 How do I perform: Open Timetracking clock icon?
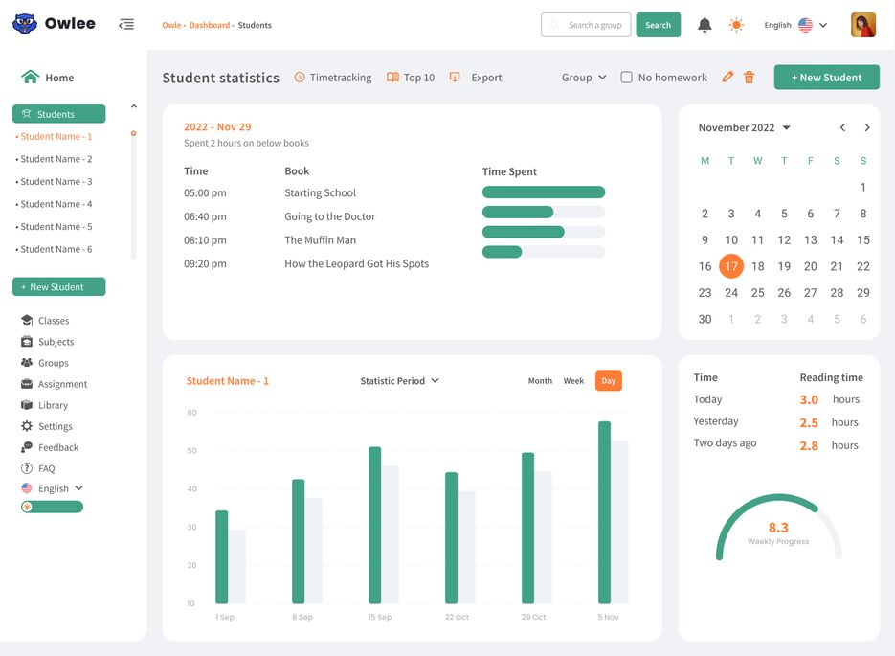point(300,78)
